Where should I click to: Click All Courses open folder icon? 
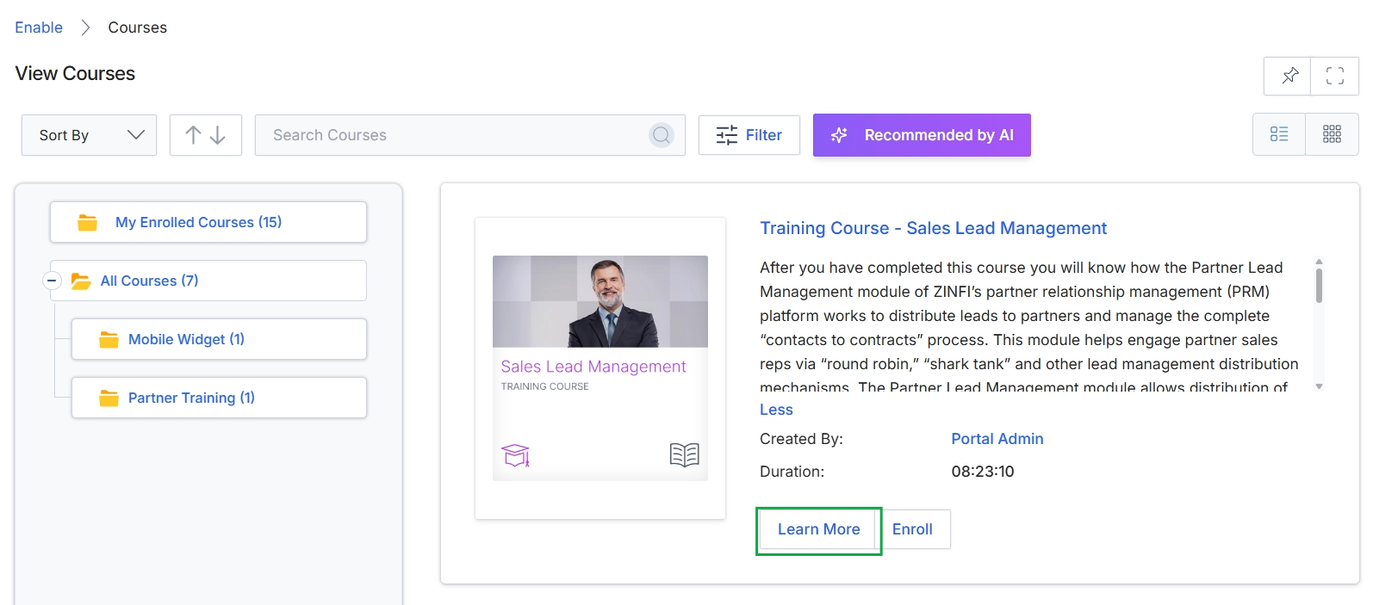click(x=81, y=281)
